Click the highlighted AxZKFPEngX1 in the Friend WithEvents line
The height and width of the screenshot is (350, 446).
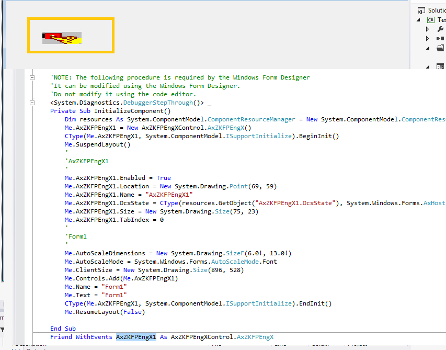(x=136, y=337)
